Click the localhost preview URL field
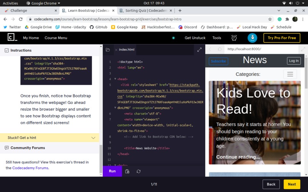 click(261, 49)
